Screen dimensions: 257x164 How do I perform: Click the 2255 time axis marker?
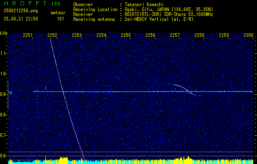point(126,35)
